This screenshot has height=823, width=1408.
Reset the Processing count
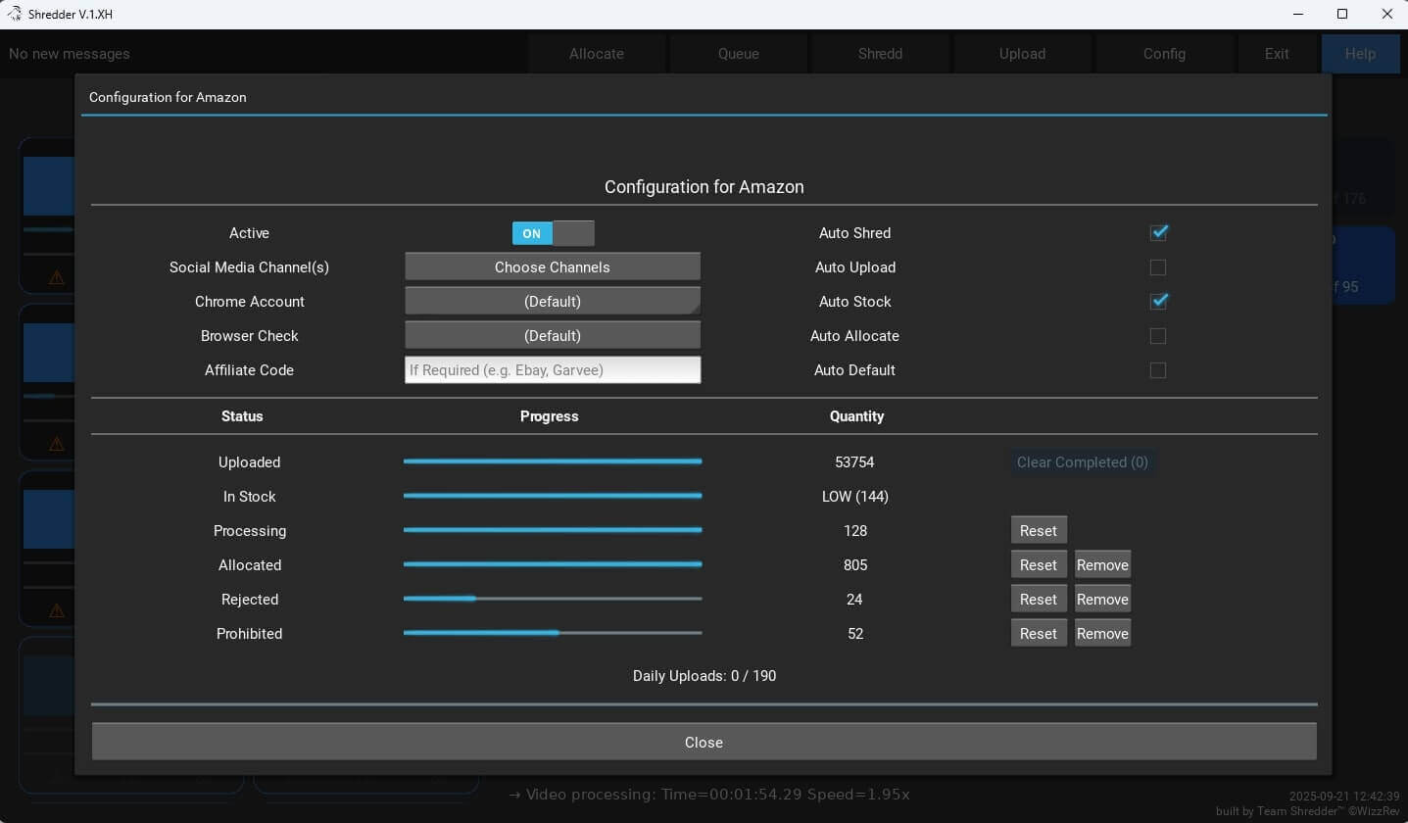[1038, 531]
